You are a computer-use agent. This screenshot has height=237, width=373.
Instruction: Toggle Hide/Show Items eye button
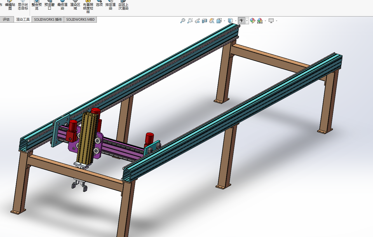click(242, 21)
